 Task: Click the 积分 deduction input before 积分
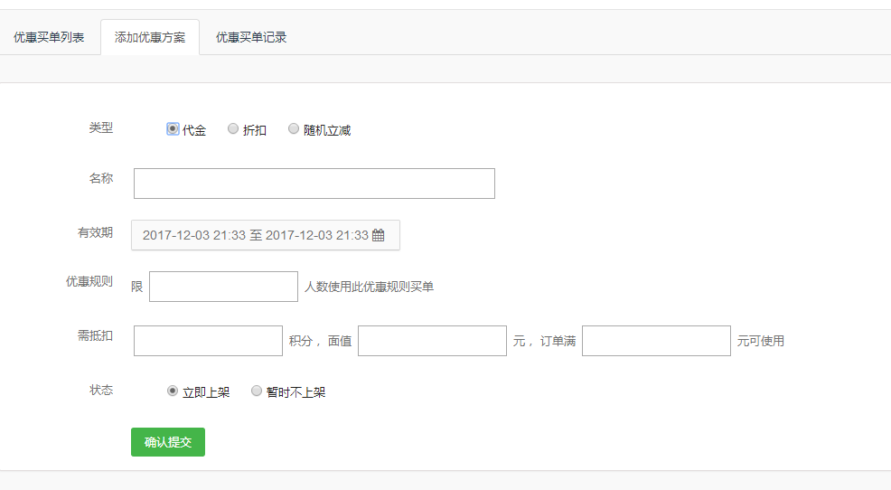[x=208, y=341]
